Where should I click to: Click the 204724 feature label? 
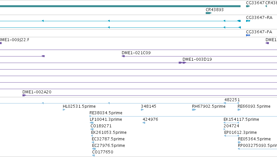coord(231,126)
